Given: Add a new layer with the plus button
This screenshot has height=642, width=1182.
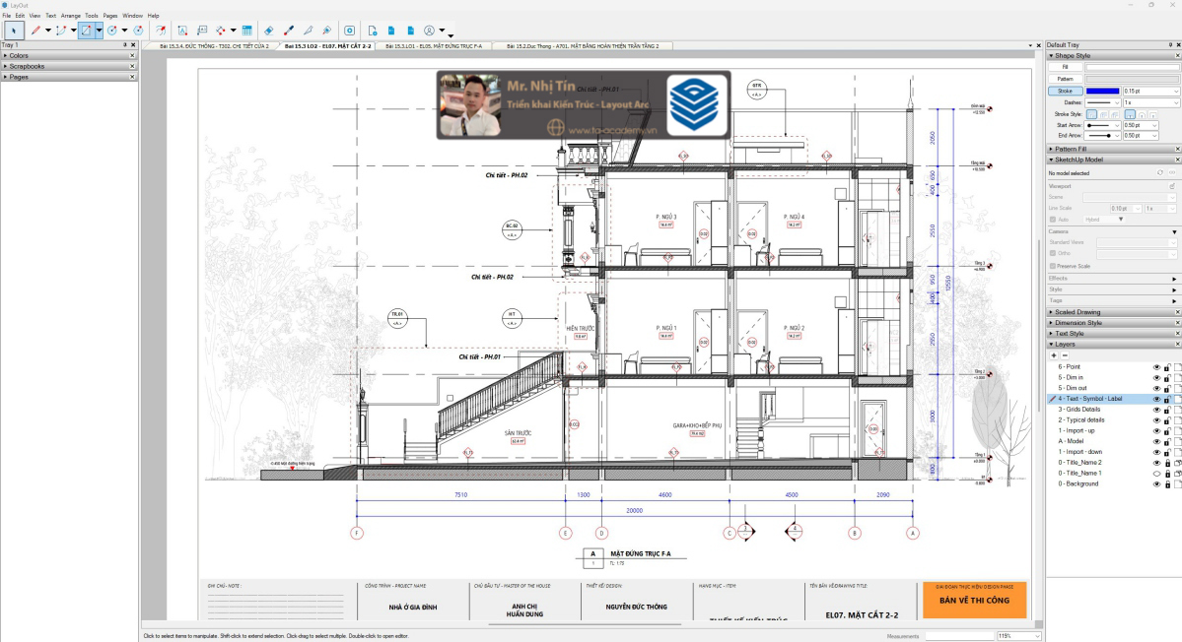Looking at the screenshot, I should [x=1054, y=355].
